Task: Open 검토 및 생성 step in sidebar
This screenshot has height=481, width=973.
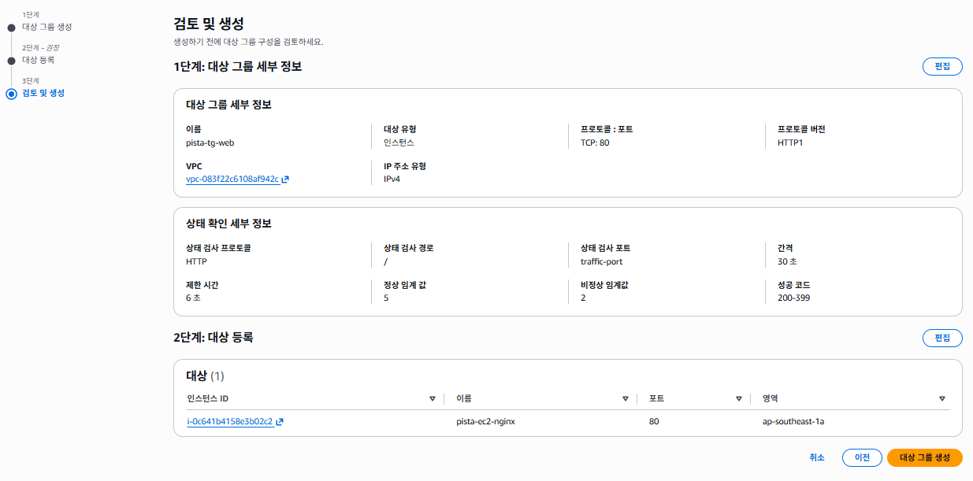Action: (x=43, y=93)
